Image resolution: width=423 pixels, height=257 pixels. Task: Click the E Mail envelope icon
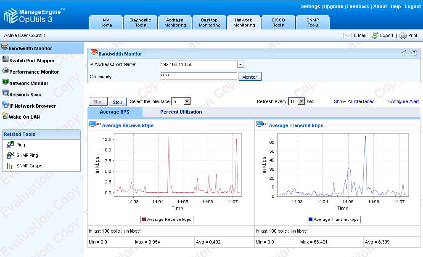347,36
